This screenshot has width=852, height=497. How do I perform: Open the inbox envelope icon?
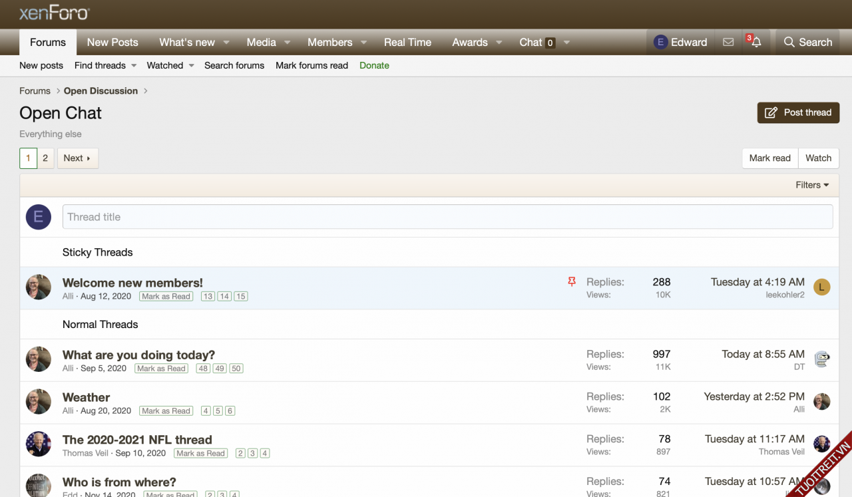(x=728, y=42)
